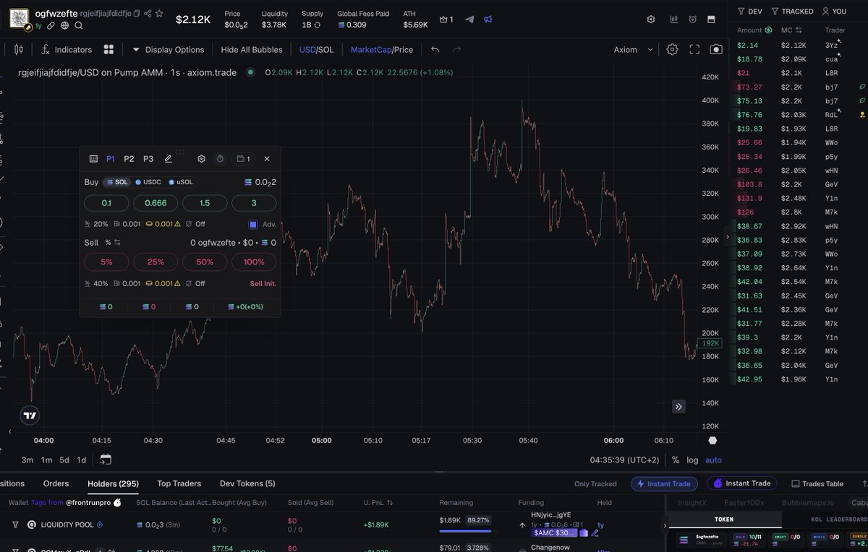The height and width of the screenshot is (552, 868).
Task: Enter fullscreen chart mode
Action: point(694,49)
